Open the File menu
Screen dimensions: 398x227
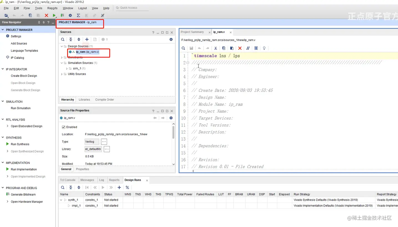click(x=6, y=8)
